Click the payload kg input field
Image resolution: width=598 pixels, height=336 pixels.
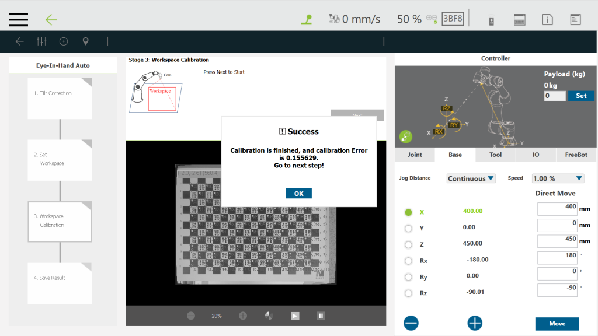click(554, 96)
